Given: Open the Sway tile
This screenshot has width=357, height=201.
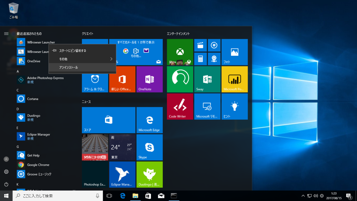Looking at the screenshot, I should (207, 79).
